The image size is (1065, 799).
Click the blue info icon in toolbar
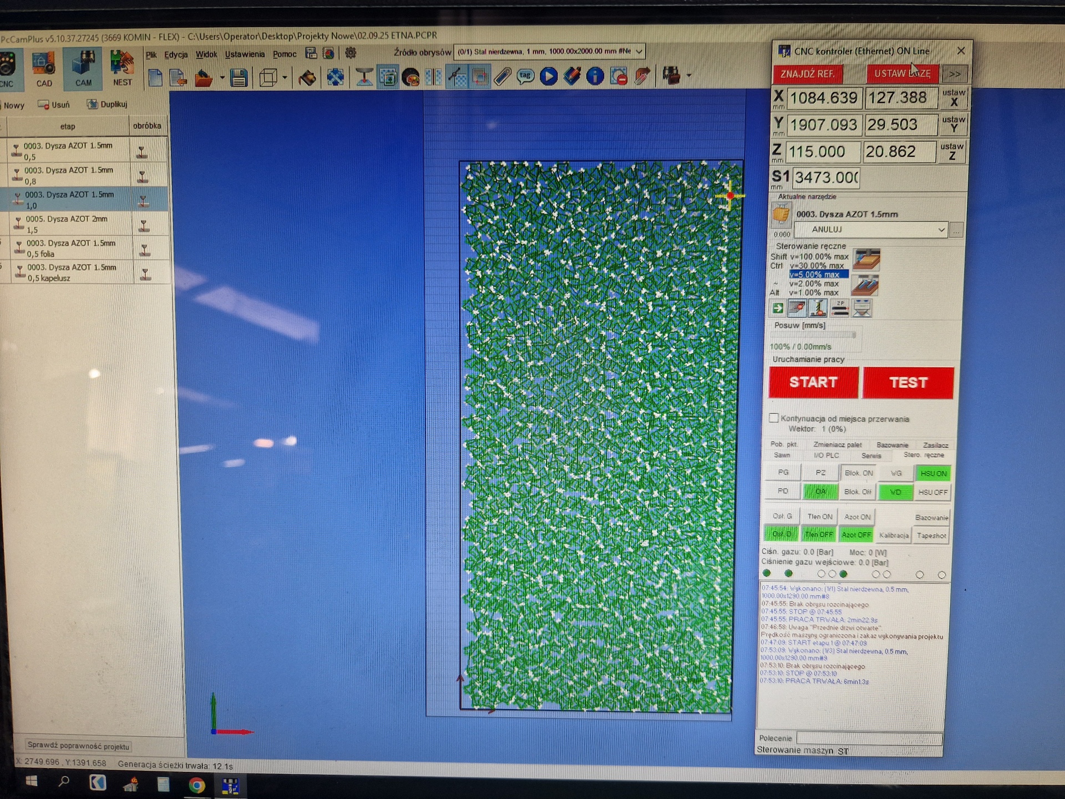(x=595, y=76)
